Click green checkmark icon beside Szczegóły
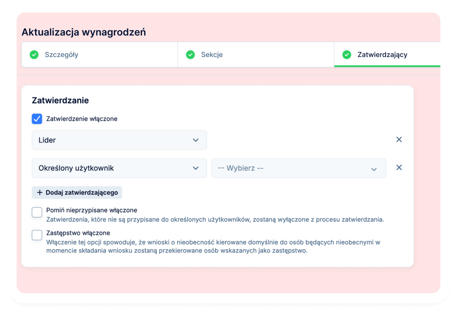 (x=34, y=55)
